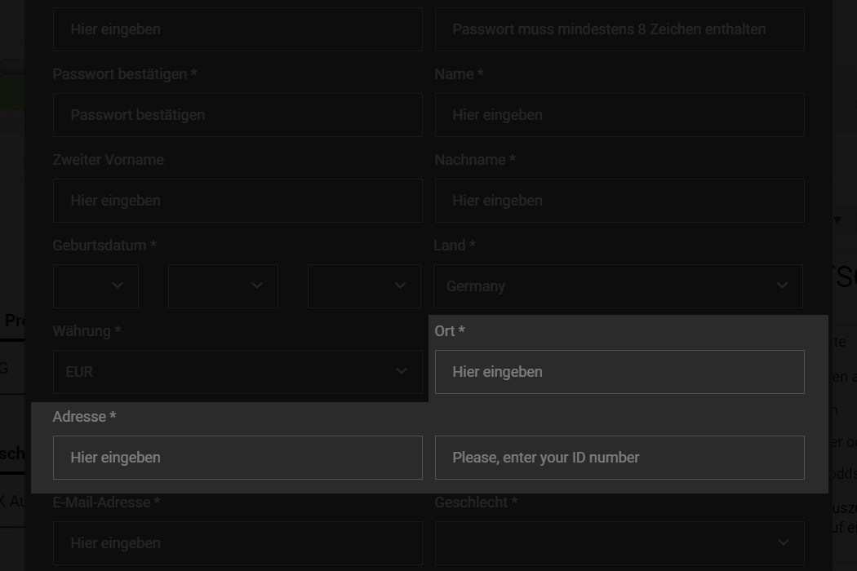Expand the Land dropdown showing Germany
The width and height of the screenshot is (857, 571).
618,285
